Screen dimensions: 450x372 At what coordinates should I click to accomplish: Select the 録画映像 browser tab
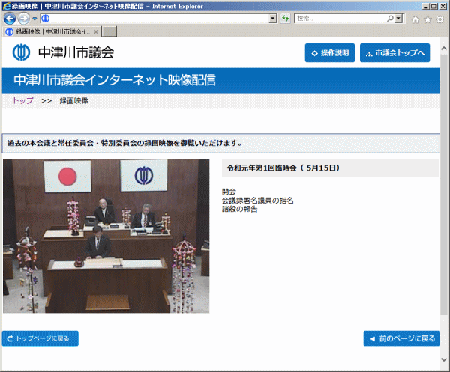click(x=52, y=31)
